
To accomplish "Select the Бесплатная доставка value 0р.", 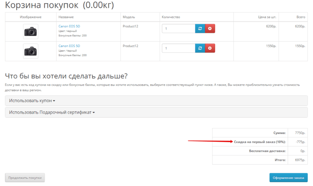I will tap(303, 151).
